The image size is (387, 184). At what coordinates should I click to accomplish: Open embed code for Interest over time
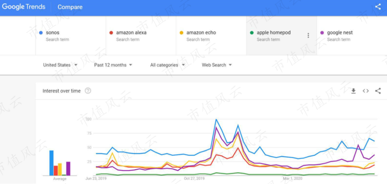click(x=365, y=91)
